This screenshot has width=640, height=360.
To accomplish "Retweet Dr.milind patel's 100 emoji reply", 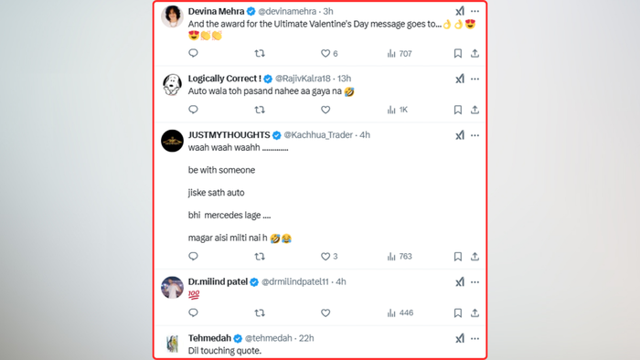I will (260, 312).
